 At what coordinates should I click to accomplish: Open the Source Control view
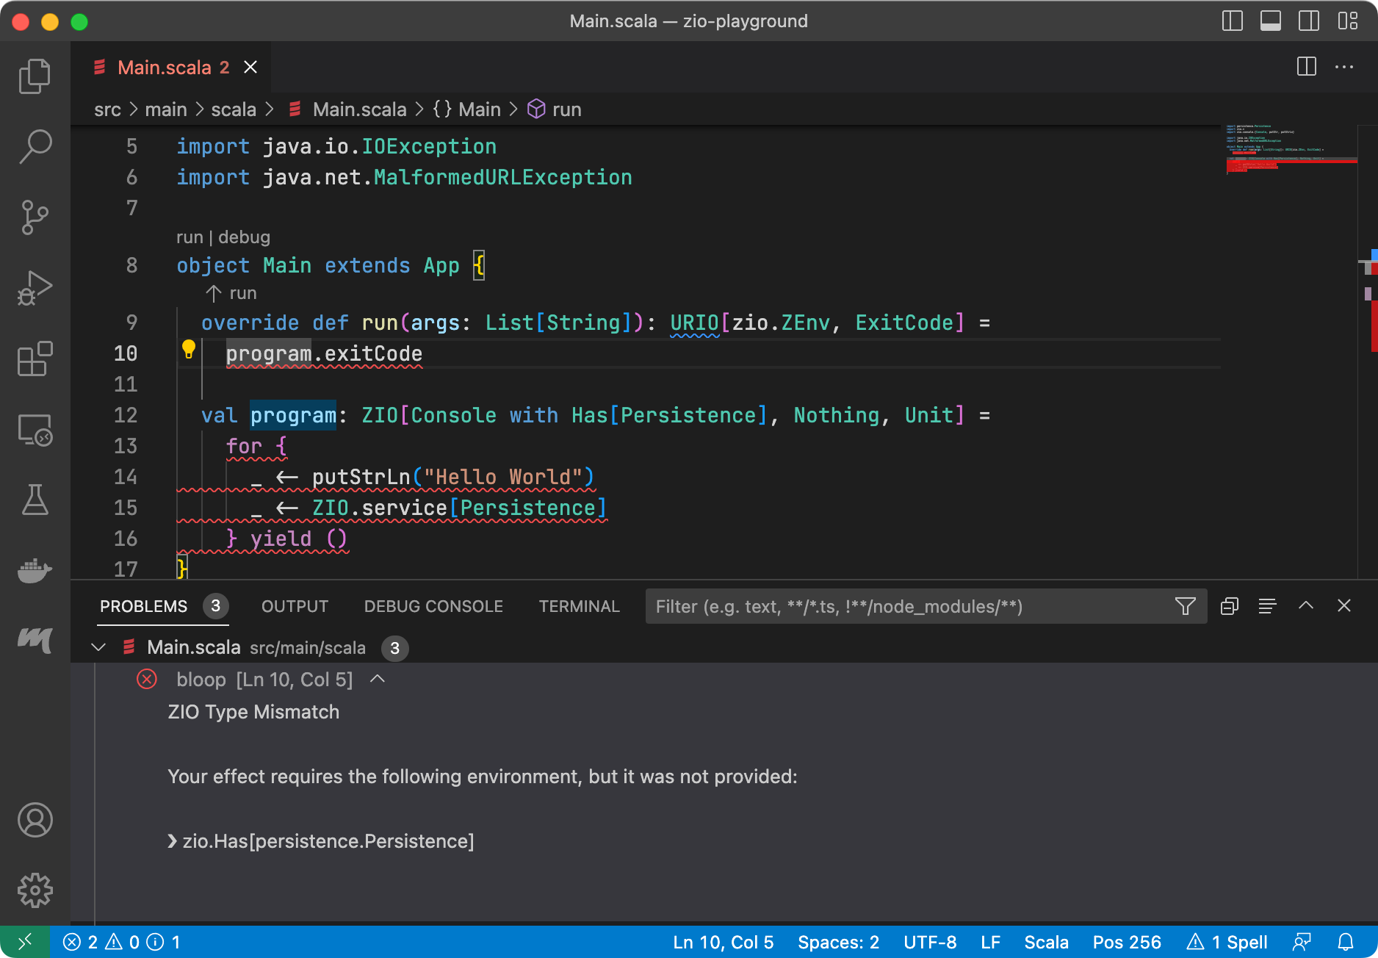(35, 217)
